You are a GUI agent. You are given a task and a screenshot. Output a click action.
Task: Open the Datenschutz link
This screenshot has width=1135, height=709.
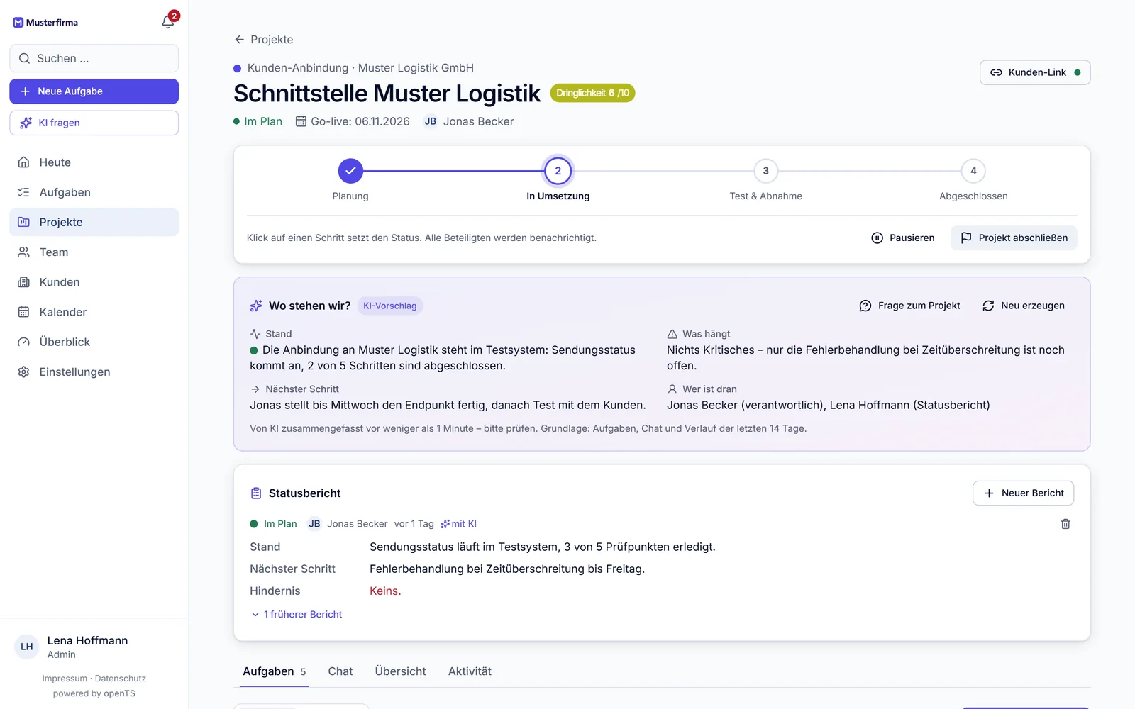point(121,679)
